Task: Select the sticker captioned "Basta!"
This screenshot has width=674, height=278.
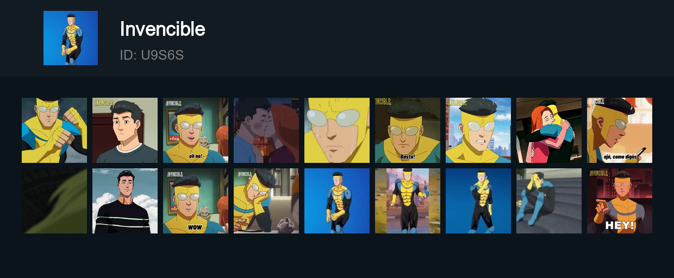Action: click(x=408, y=130)
